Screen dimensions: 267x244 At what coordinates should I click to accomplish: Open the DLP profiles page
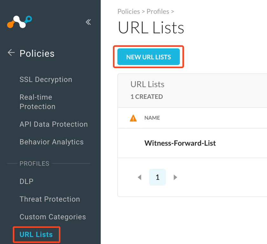26,181
